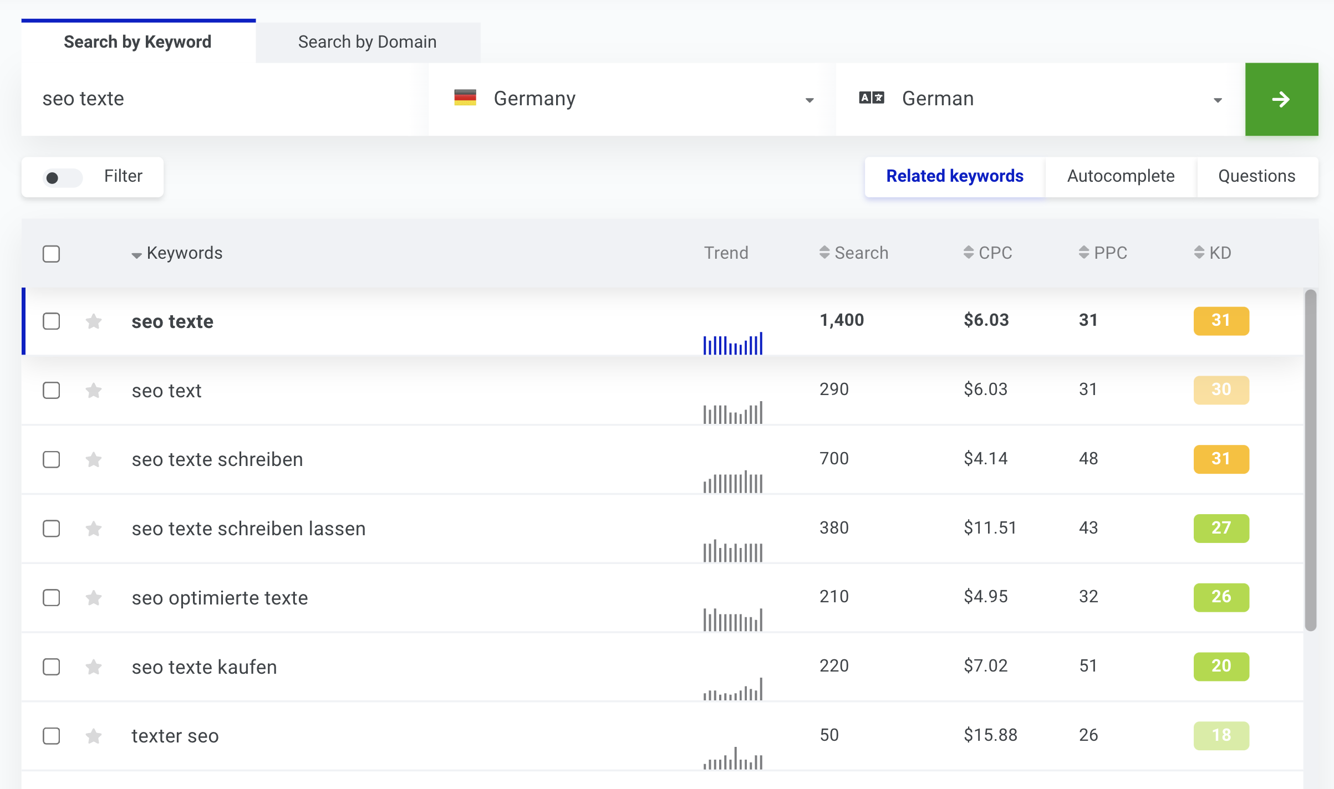
Task: Click the $15.88 CPC value
Action: pyautogui.click(x=990, y=735)
